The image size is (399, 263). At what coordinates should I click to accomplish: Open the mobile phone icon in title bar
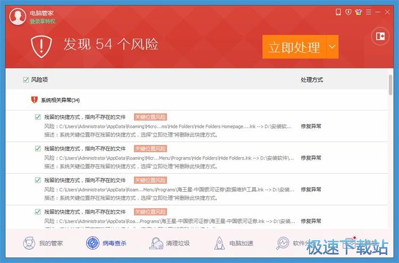[x=338, y=12]
